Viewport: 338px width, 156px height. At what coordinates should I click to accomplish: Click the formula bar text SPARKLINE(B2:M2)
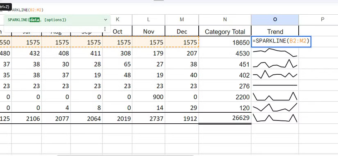(x=25, y=10)
